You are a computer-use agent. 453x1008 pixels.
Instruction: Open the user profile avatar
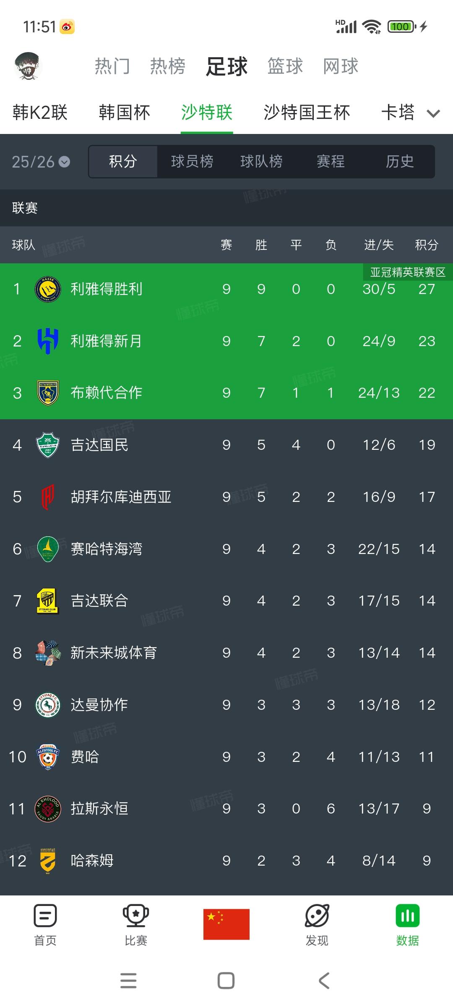point(28,66)
